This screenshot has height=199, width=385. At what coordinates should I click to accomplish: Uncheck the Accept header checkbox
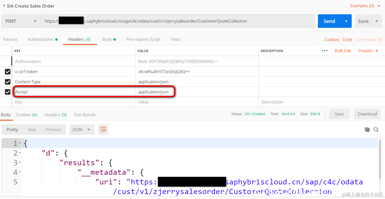(x=8, y=92)
